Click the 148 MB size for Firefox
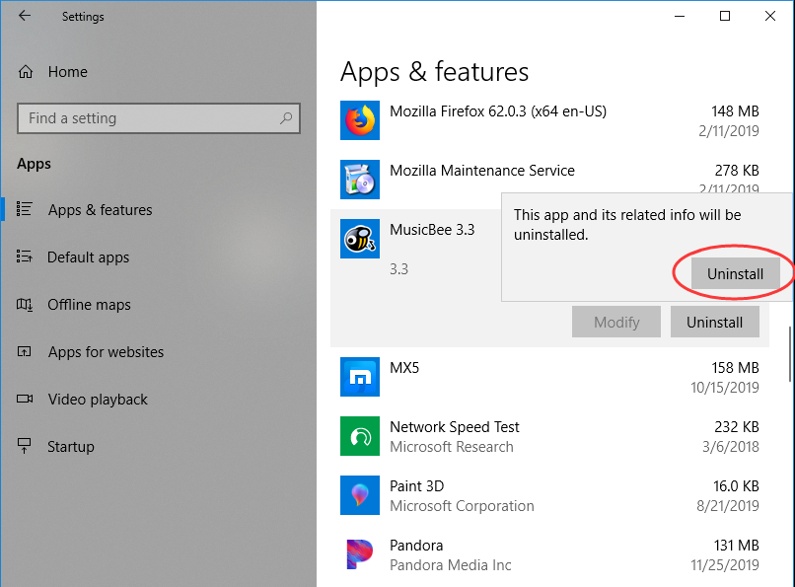 coord(735,111)
